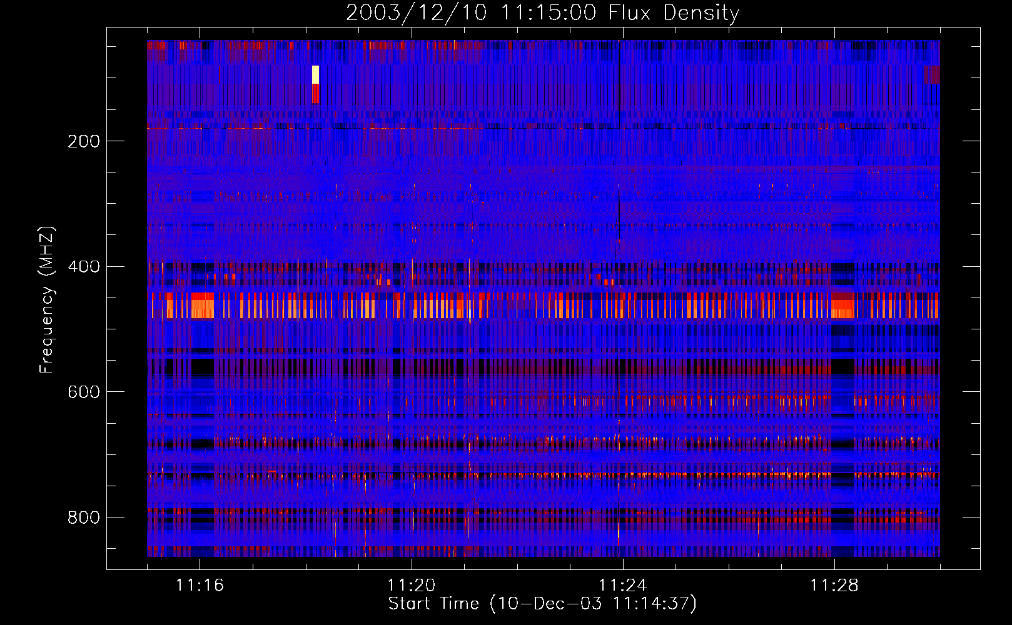Screen dimensions: 1012x625
Task: Click the 'Frequency (MHZ)' y-axis label
Action: (x=46, y=300)
